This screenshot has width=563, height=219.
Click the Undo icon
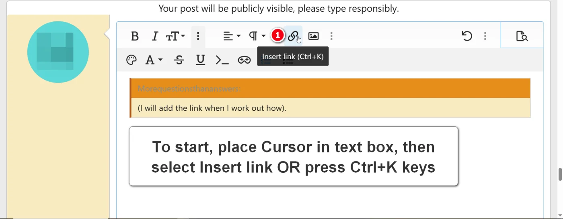click(x=466, y=36)
